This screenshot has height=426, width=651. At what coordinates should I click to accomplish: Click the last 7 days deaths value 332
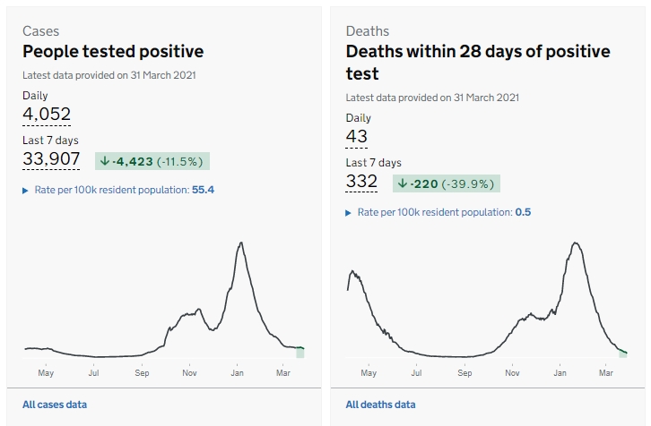(361, 182)
